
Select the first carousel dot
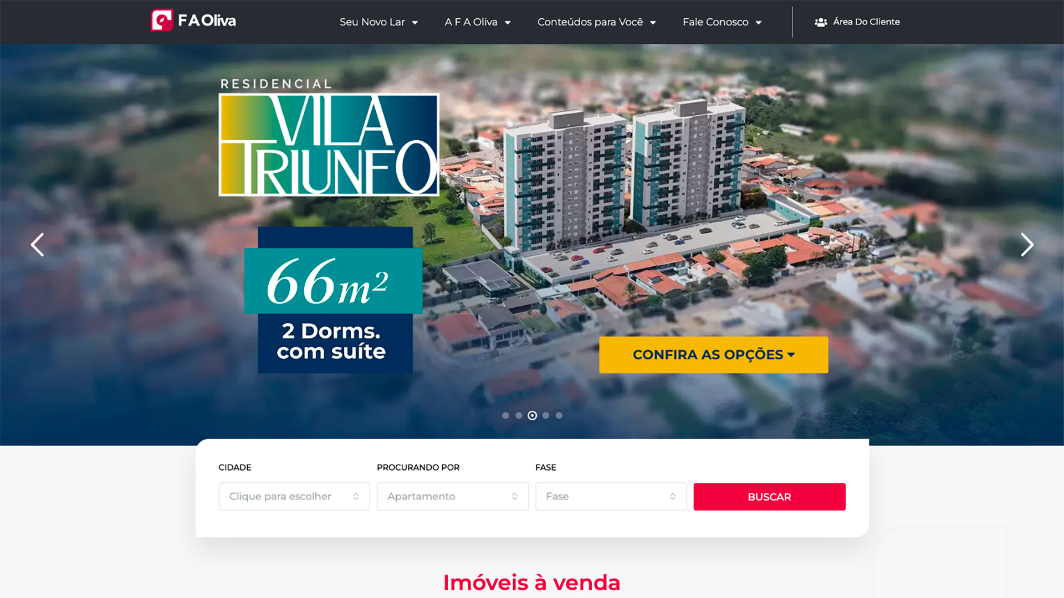(x=505, y=415)
